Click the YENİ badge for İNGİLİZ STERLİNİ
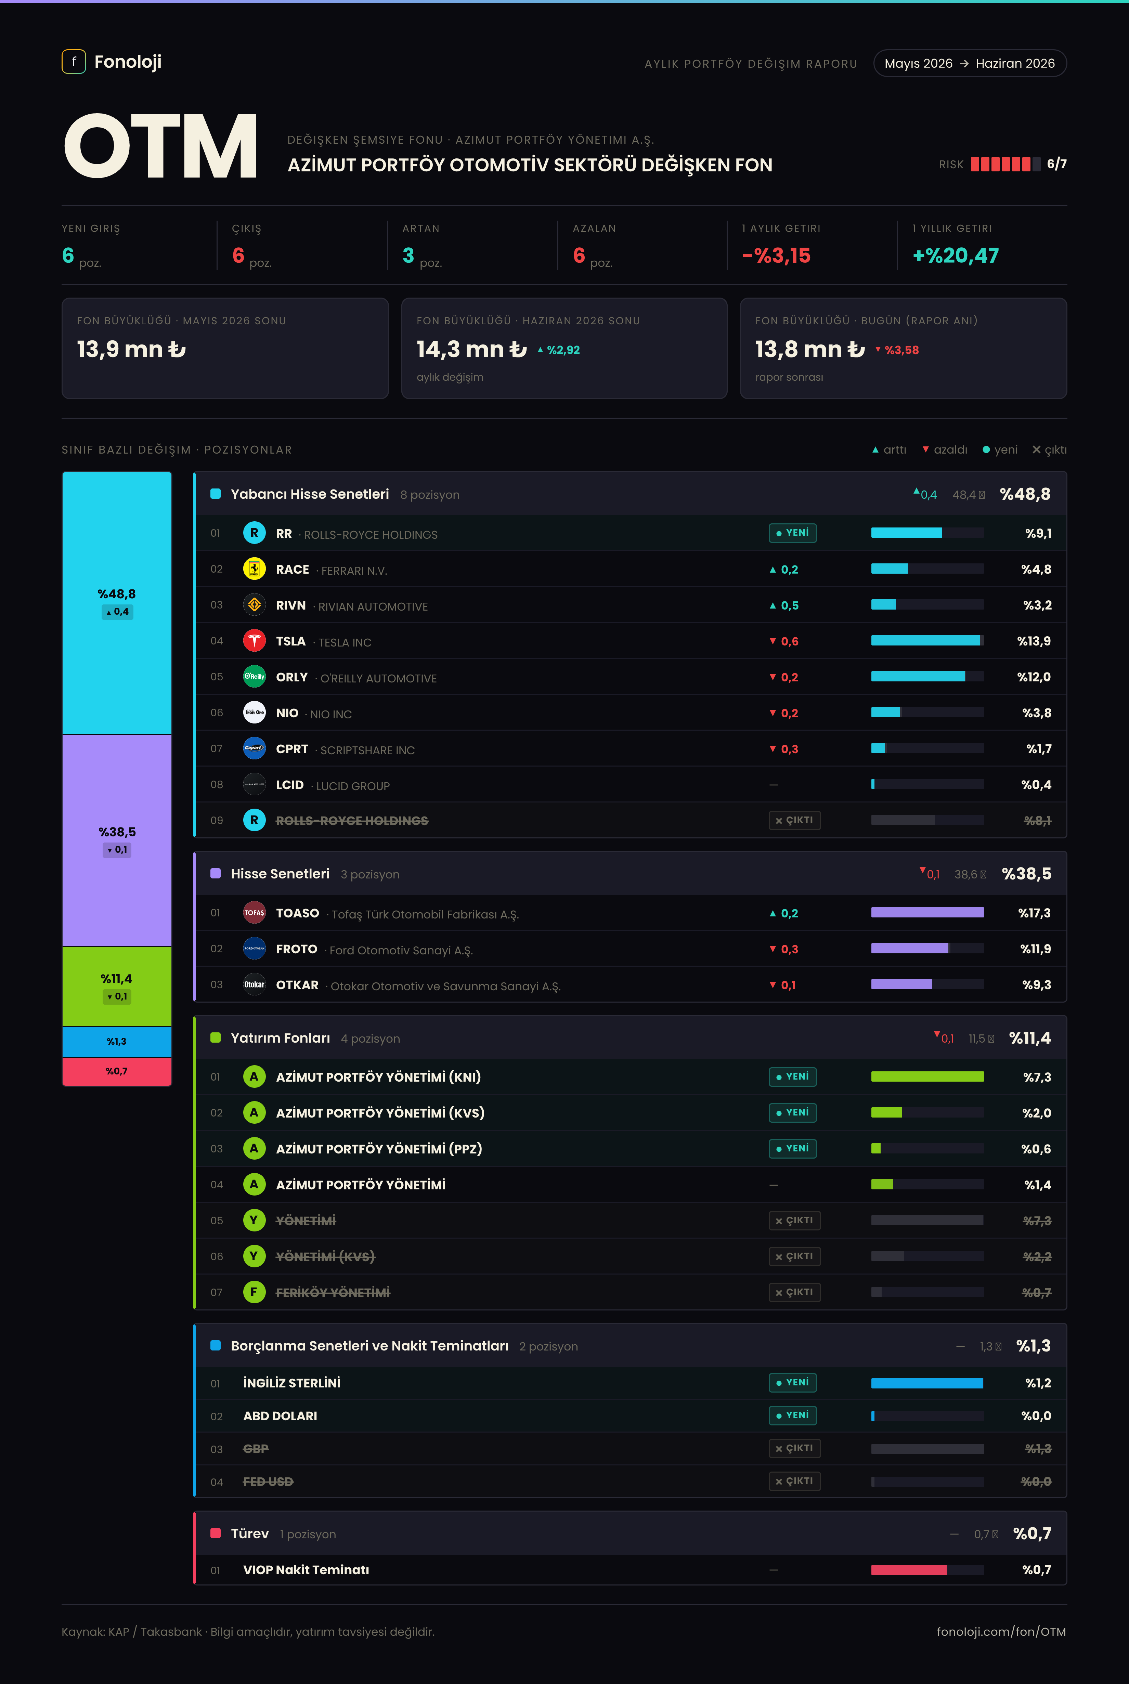Screen dimensions: 1129x1684 (792, 1382)
